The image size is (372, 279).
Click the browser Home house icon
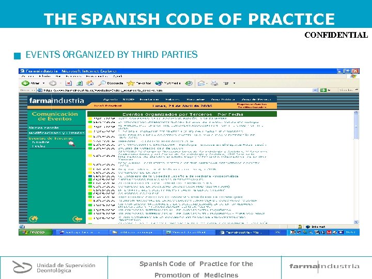click(x=90, y=83)
